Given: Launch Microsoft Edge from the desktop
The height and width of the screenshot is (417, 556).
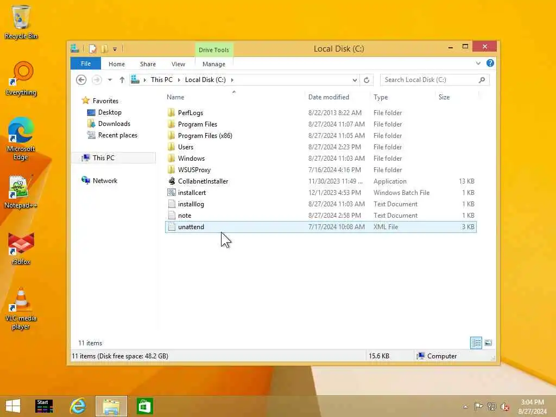Looking at the screenshot, I should click(21, 139).
